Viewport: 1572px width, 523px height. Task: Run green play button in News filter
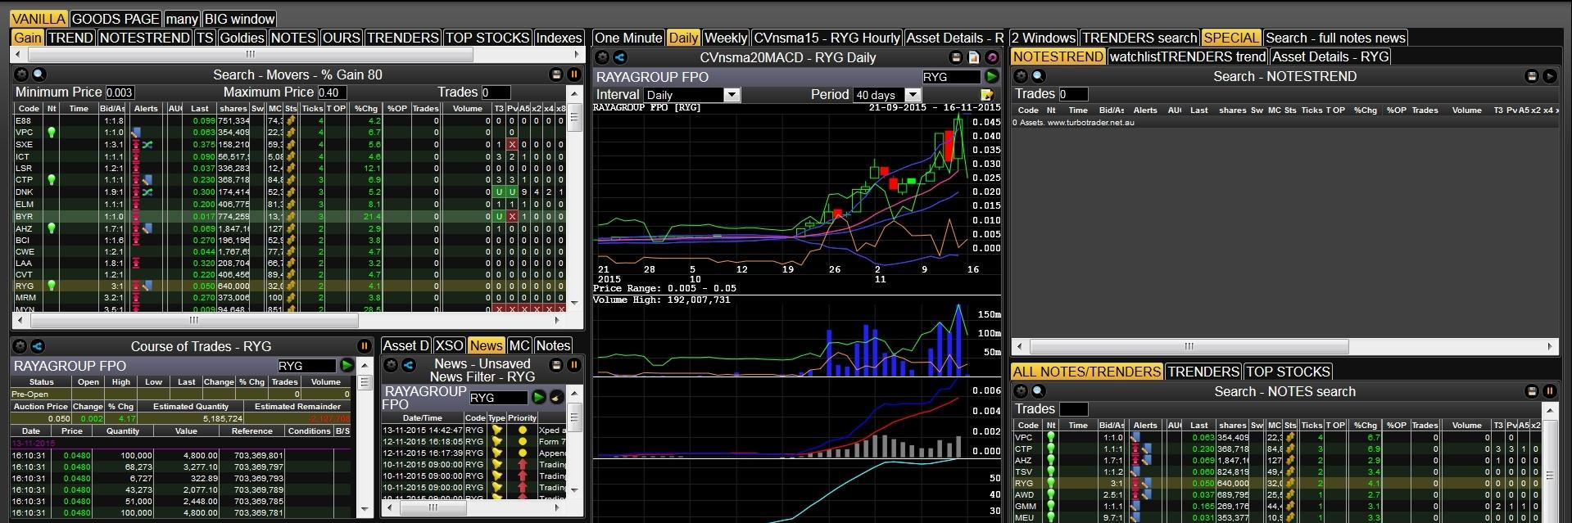[539, 397]
